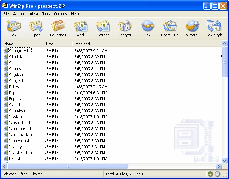Open an archive with the Open icon
The width and height of the screenshot is (229, 179).
(36, 26)
